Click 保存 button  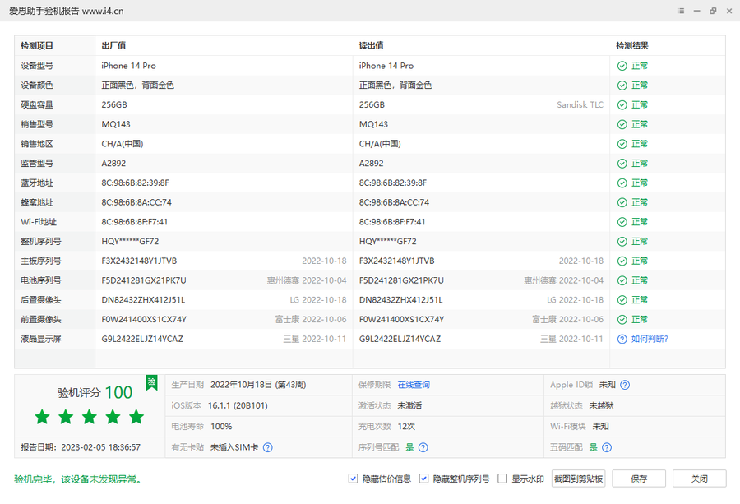point(639,479)
